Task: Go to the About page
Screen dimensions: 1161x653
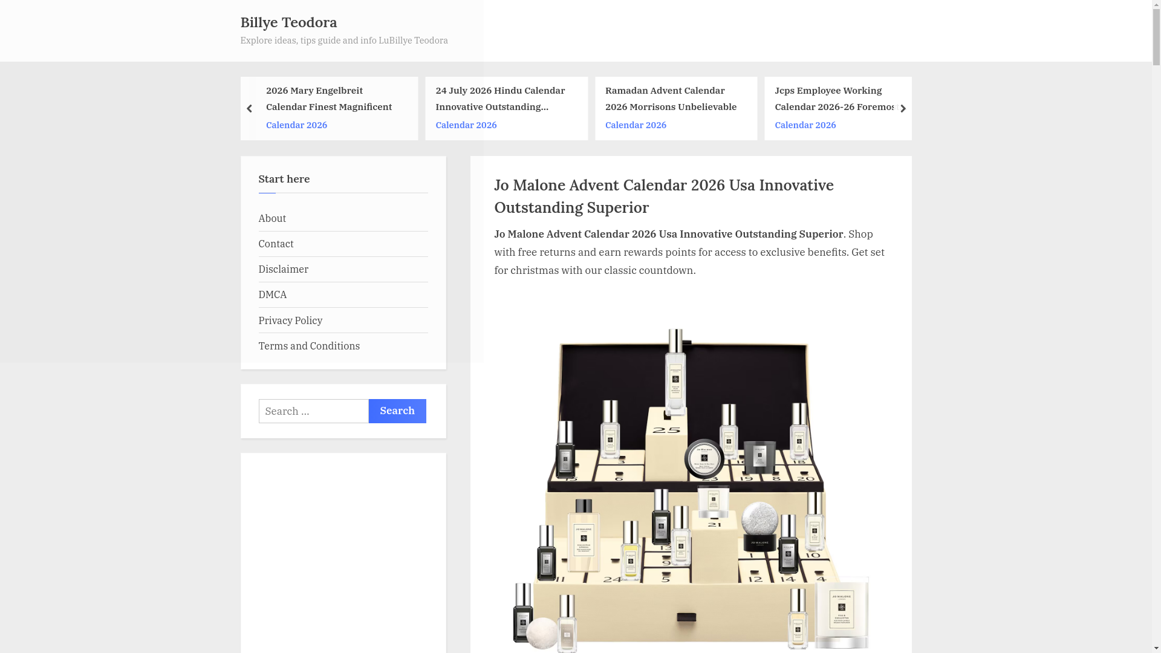Action: point(272,218)
